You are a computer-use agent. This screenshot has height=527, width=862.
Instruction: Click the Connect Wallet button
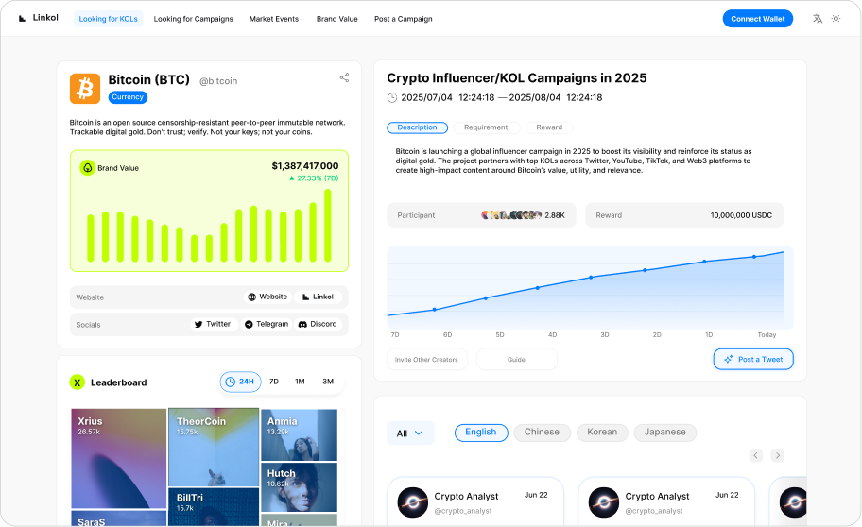[x=757, y=19]
